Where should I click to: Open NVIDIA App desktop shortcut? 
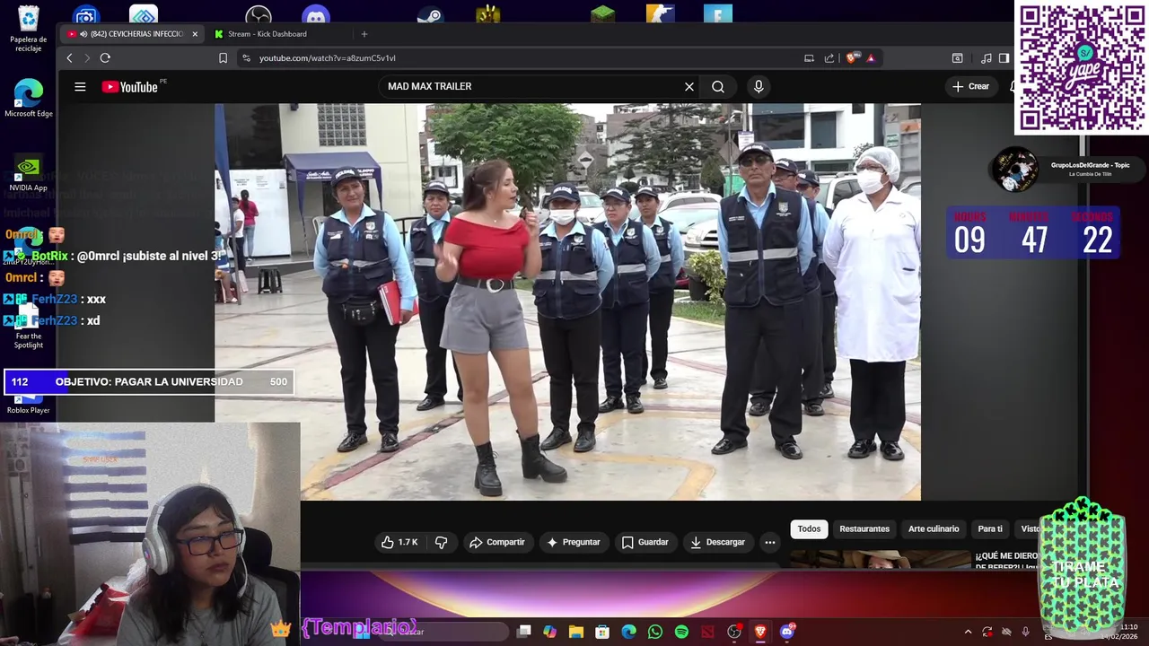pos(28,174)
